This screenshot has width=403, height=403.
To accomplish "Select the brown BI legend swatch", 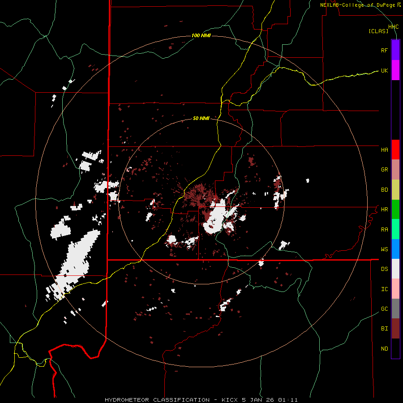I will pos(395,329).
